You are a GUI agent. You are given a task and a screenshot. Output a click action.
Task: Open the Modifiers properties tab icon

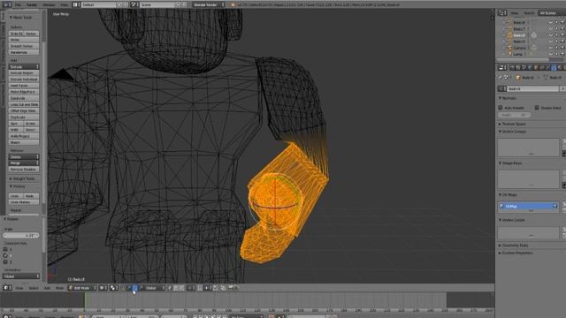(547, 67)
